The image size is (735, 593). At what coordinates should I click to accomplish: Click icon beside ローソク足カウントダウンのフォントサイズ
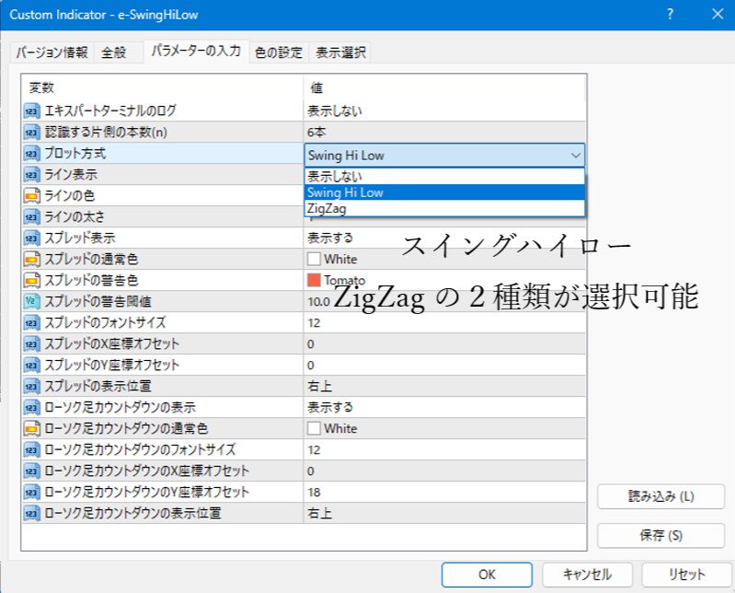(x=31, y=450)
